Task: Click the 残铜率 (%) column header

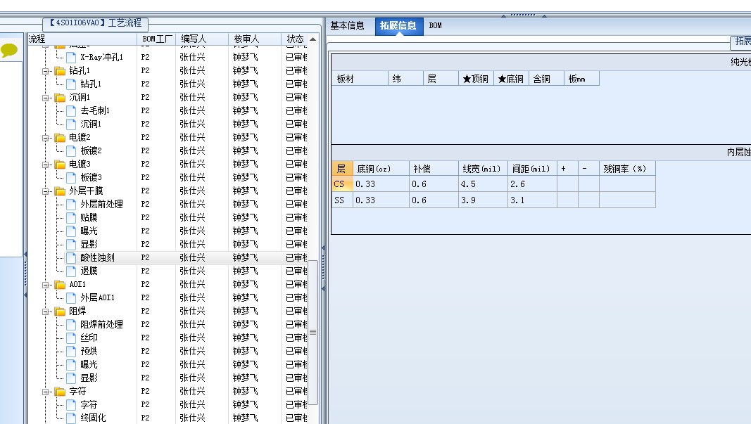Action: pos(627,169)
